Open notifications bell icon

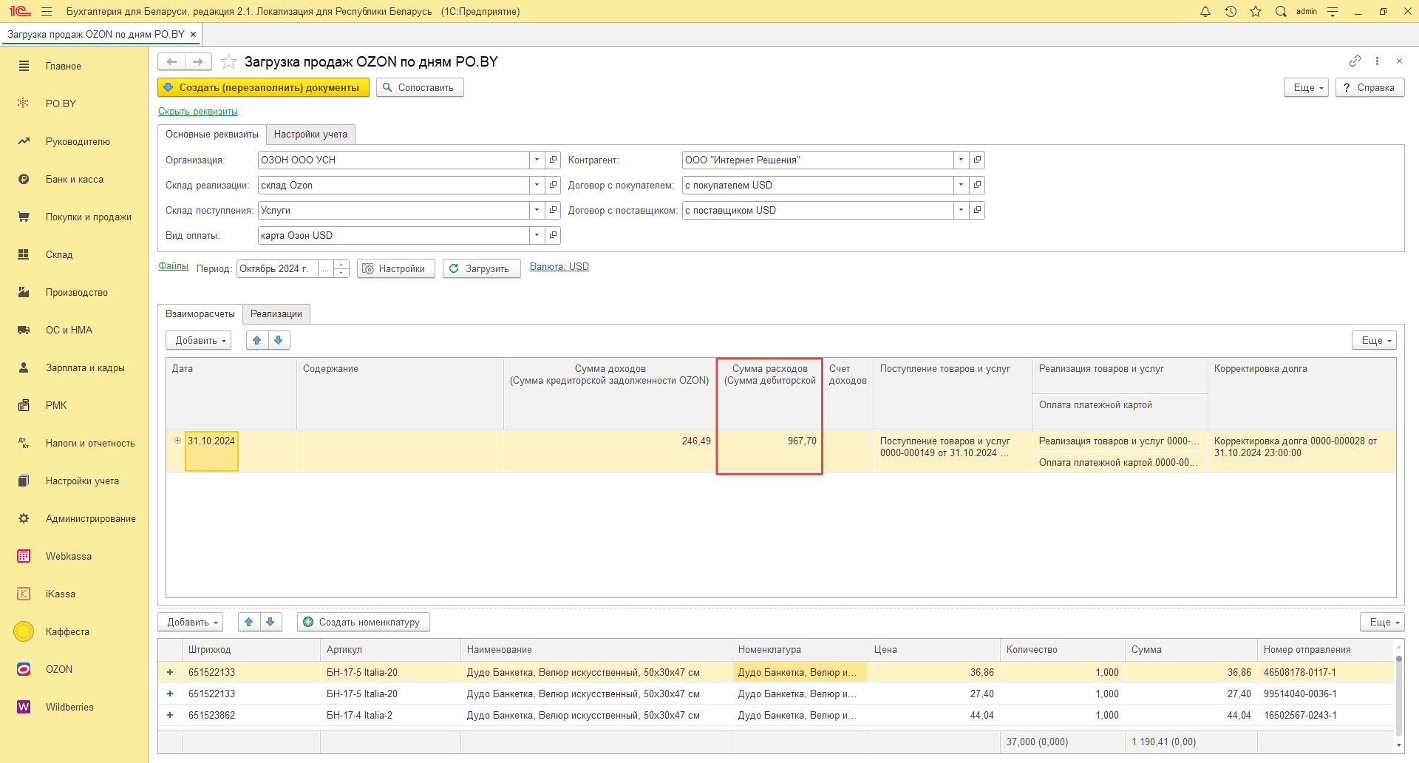(x=1205, y=11)
